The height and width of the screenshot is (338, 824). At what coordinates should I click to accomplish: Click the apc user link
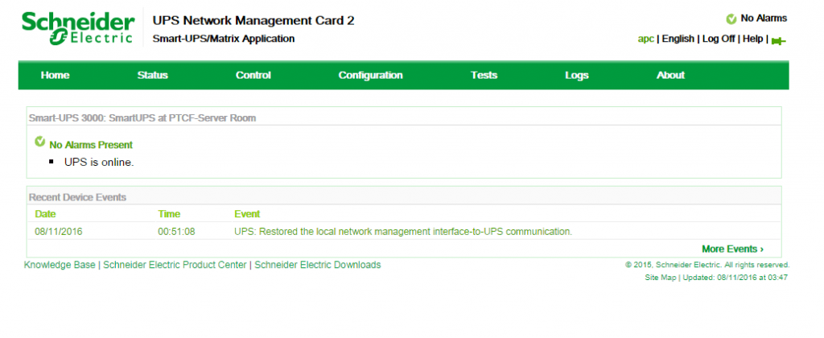point(645,39)
